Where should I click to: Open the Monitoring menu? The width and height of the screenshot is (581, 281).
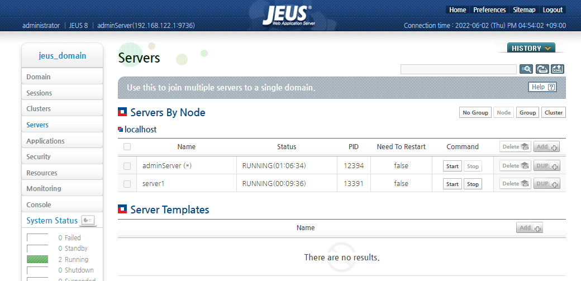tap(62, 188)
